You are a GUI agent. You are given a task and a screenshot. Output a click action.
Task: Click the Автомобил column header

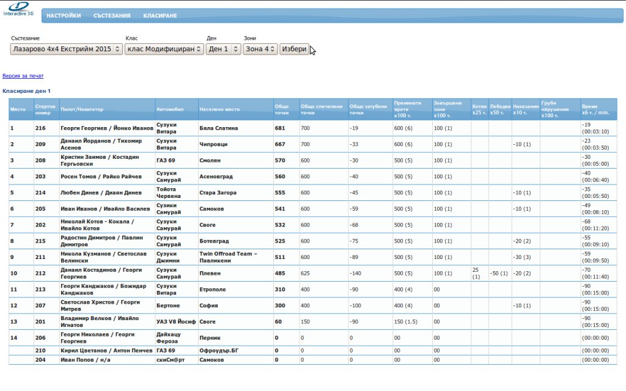coord(169,109)
